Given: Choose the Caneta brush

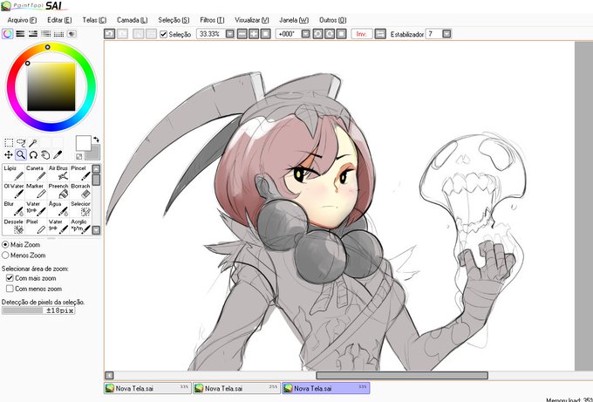Looking at the screenshot, I should coord(36,173).
